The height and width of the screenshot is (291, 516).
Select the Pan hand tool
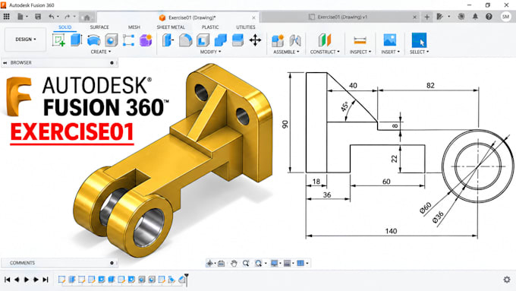click(x=234, y=263)
